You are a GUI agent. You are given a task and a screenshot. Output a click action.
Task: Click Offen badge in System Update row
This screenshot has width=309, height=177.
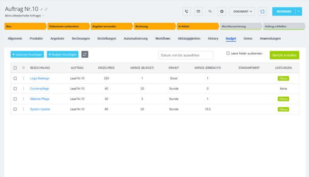coord(283,110)
